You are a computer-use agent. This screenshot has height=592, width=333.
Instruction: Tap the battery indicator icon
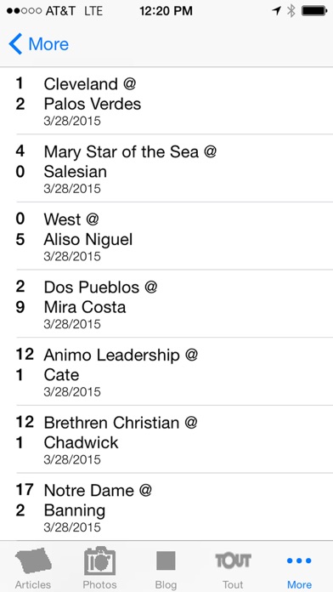click(x=314, y=11)
